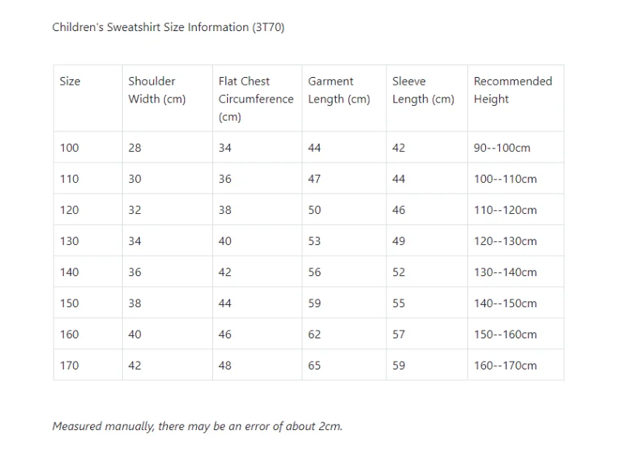
Task: Click garment length value 56
Action: [314, 272]
